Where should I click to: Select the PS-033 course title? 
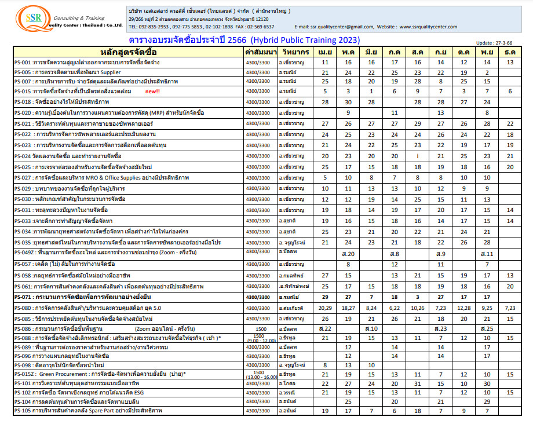point(64,221)
